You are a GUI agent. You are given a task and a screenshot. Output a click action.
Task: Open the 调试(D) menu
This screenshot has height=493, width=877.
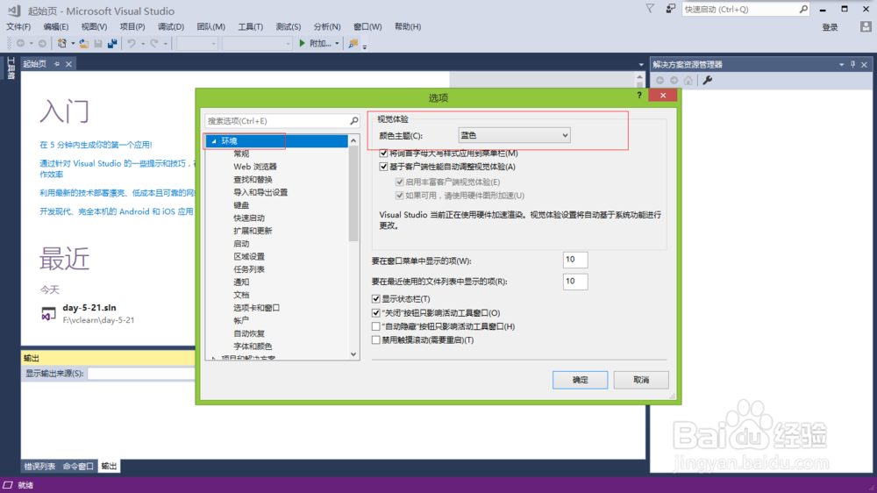click(x=171, y=27)
